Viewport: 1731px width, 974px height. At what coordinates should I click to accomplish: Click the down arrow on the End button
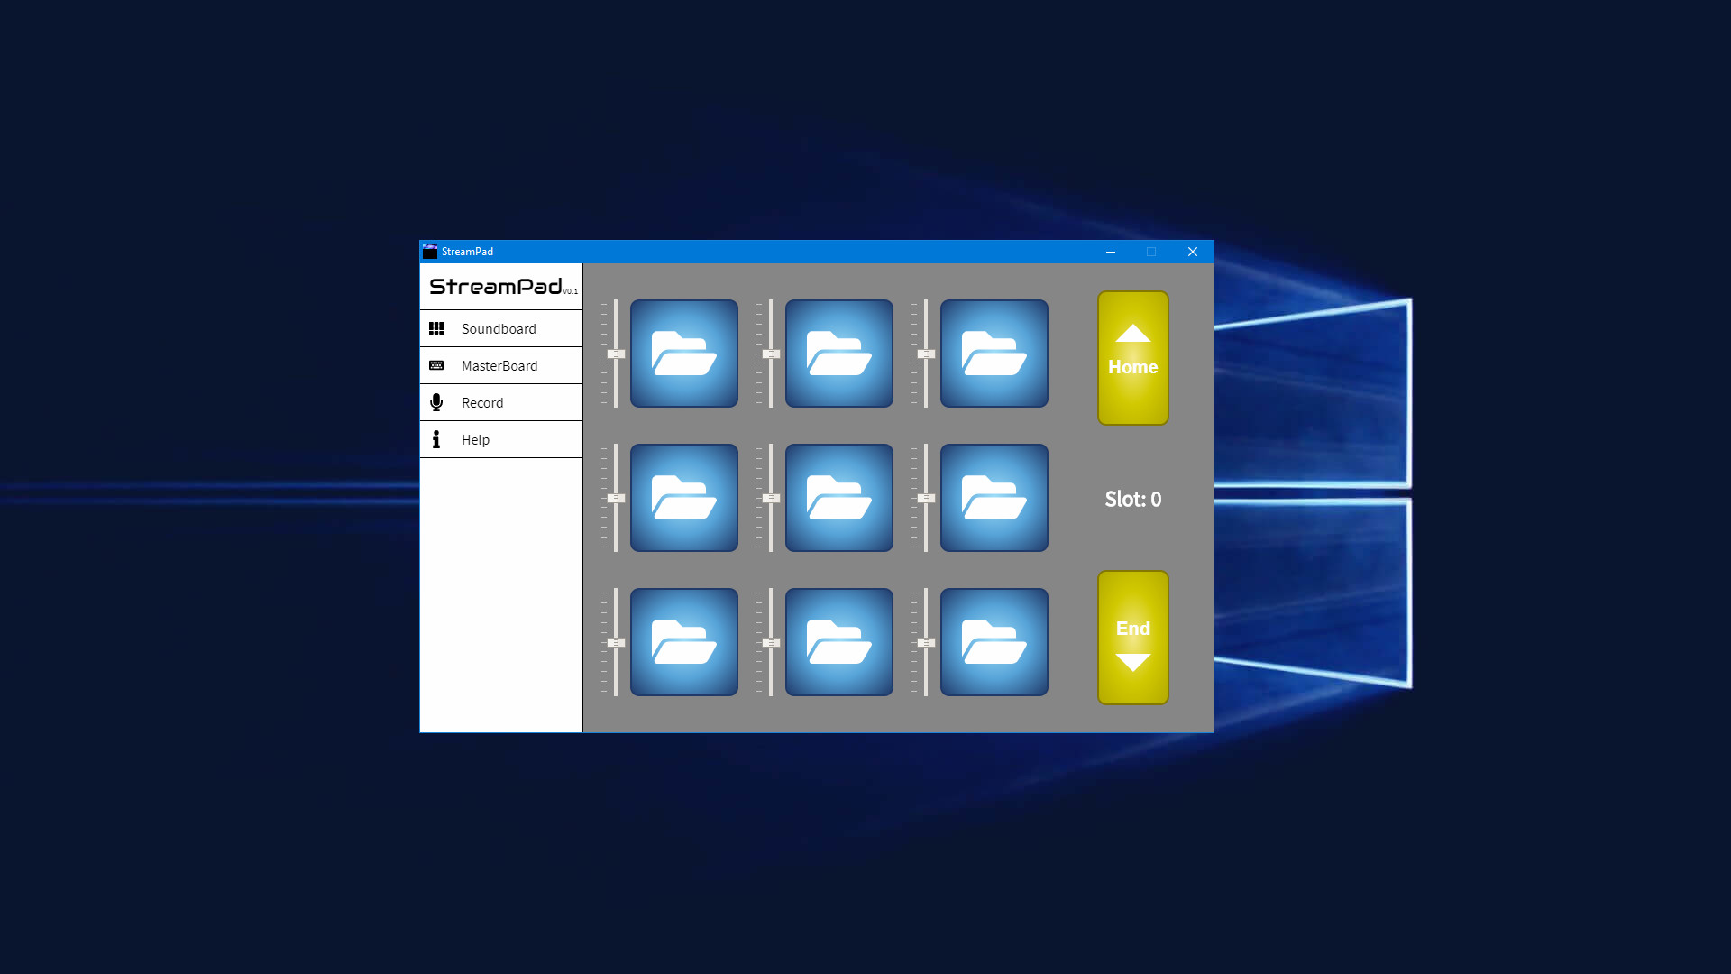(1133, 661)
